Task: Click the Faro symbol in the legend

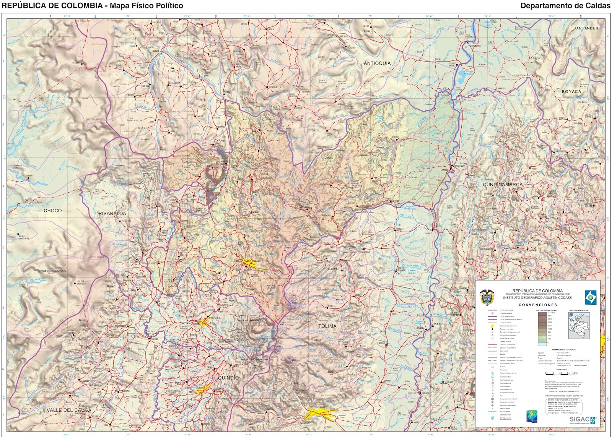Action: (492, 396)
